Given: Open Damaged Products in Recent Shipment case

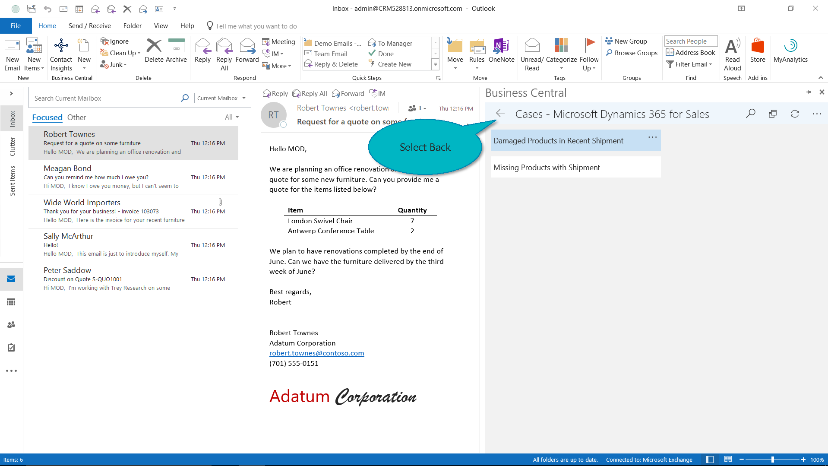Looking at the screenshot, I should click(558, 141).
